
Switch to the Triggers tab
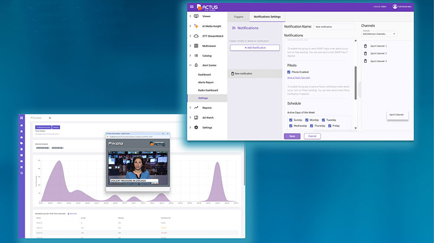(238, 17)
